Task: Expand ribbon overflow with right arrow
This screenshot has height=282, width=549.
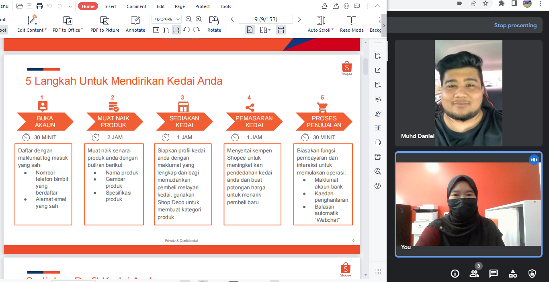Action: pyautogui.click(x=384, y=26)
